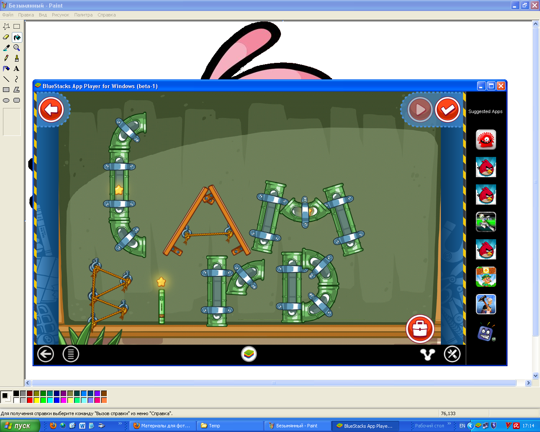This screenshot has width=540, height=432.
Task: Select the Free-Form Select tool in Paint
Action: tap(6, 27)
